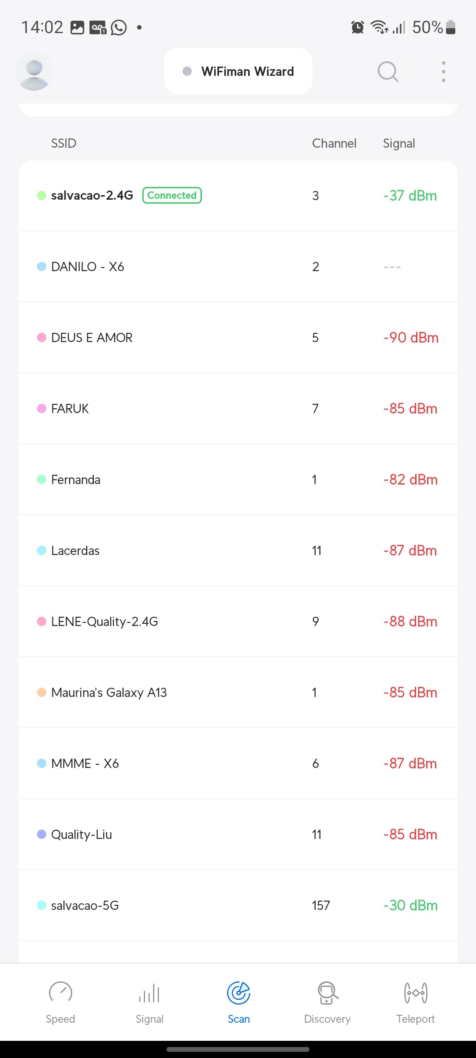
Task: Tap the WiFiman Wizard button
Action: pyautogui.click(x=238, y=71)
